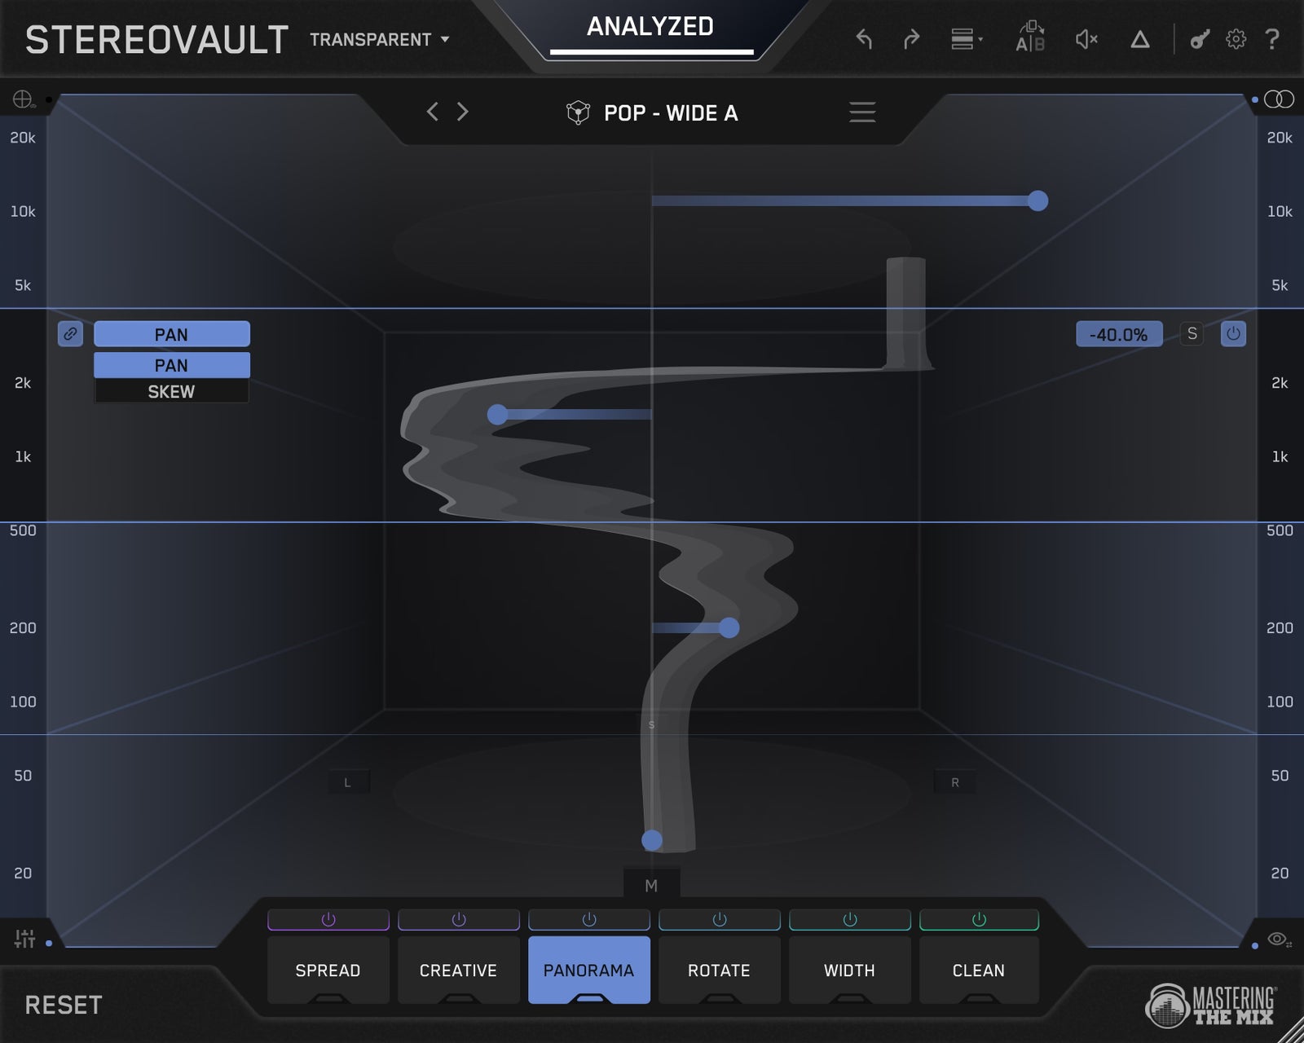1304x1043 pixels.
Task: Click the Mastering The Mix logo
Action: [x=1211, y=1006]
